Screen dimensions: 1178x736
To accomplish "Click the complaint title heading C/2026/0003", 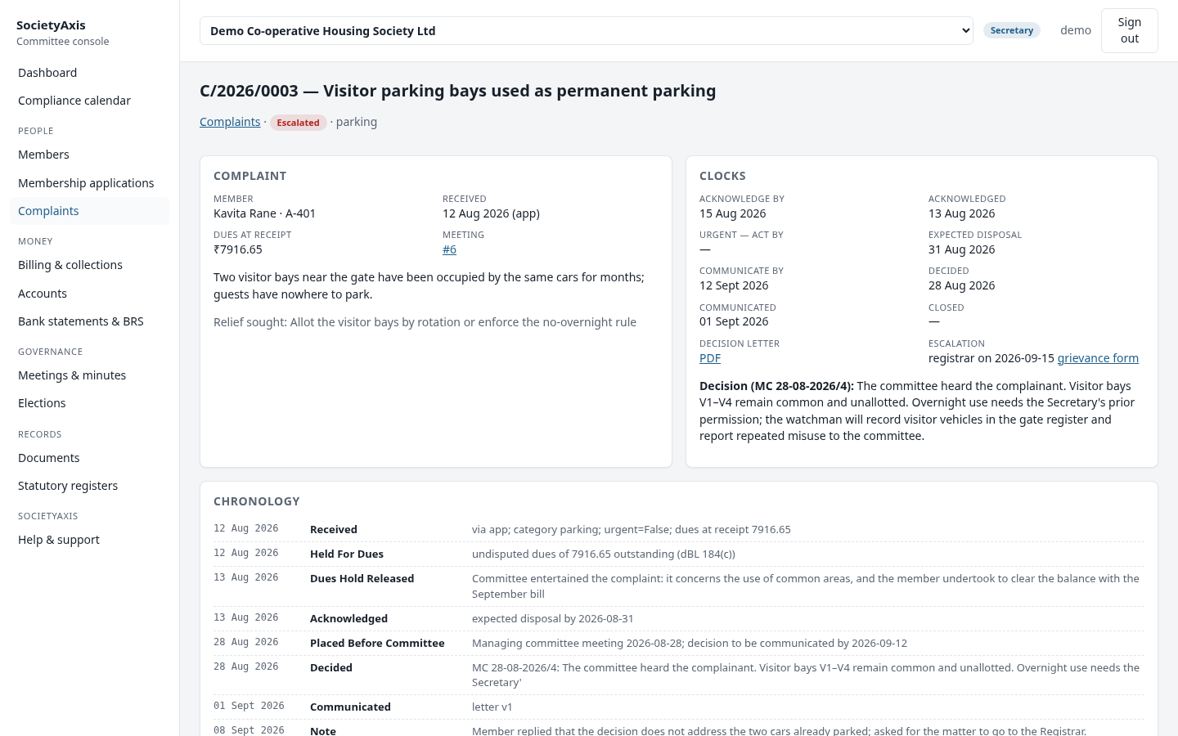I will [457, 91].
